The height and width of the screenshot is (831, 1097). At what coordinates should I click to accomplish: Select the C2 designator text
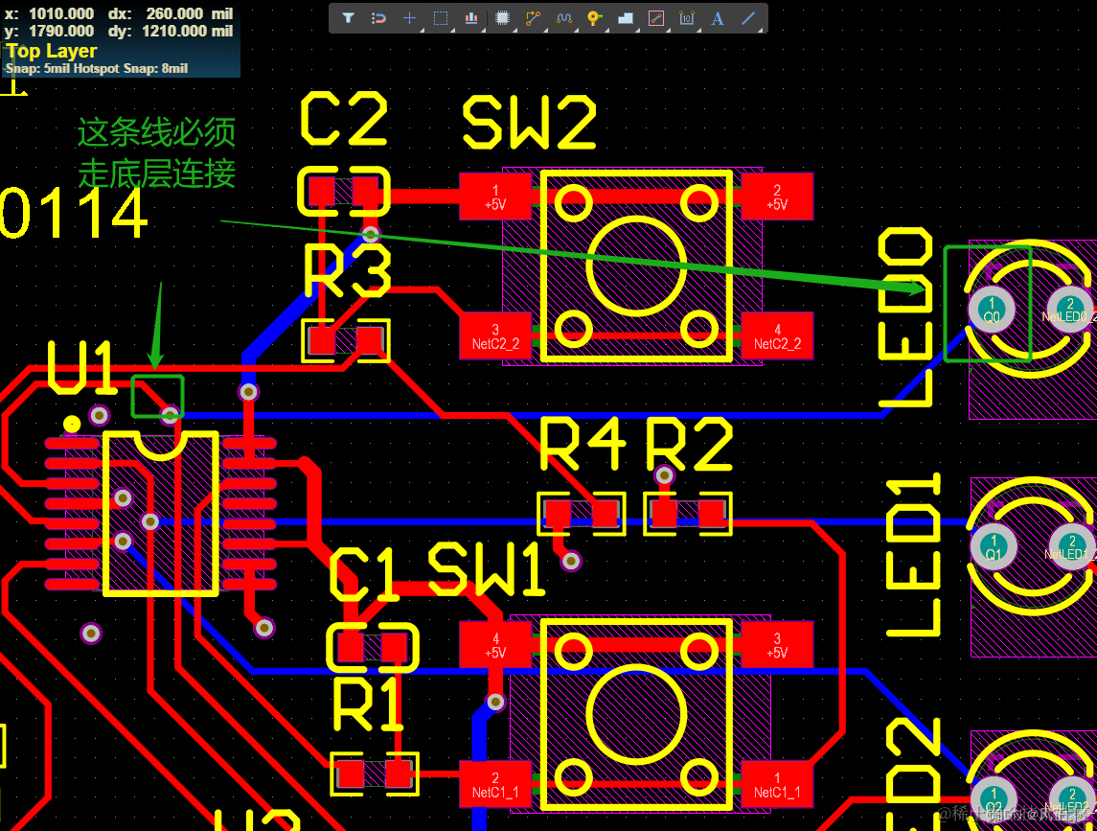tap(344, 120)
